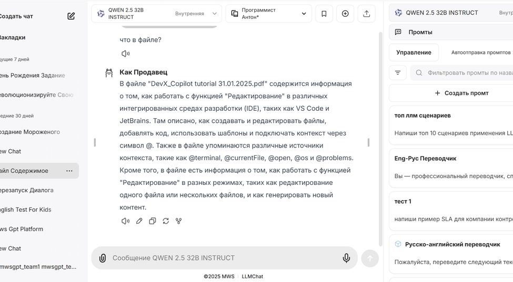Open День Рождения Задание chat
This screenshot has height=282, width=513.
tap(33, 76)
